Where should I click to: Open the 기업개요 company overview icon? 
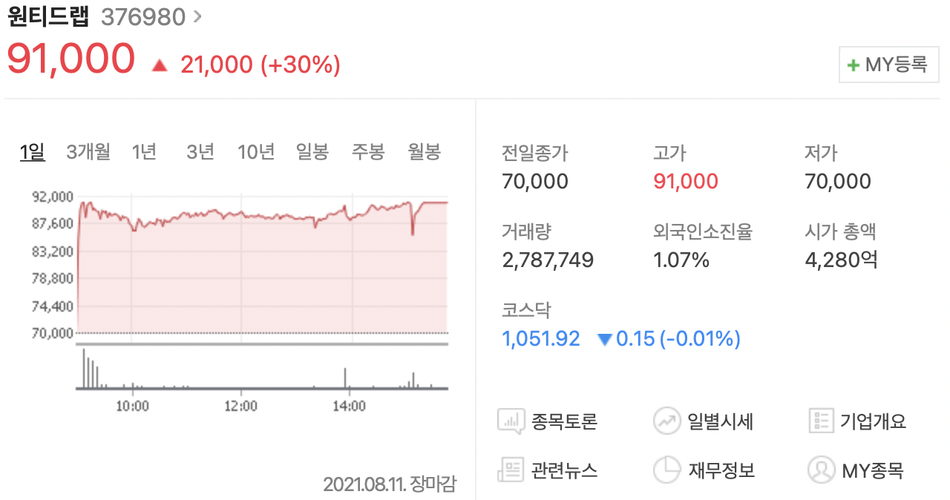(x=821, y=421)
